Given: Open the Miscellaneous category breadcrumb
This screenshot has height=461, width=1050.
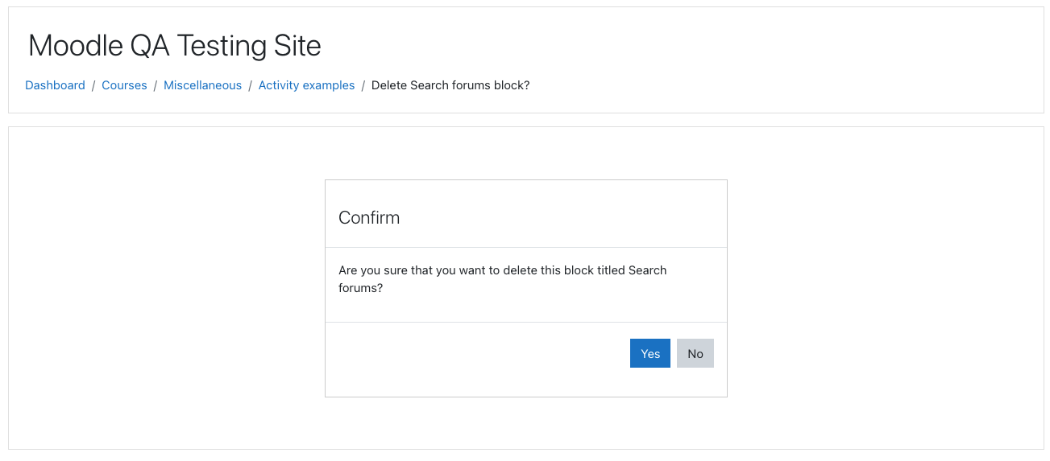Looking at the screenshot, I should point(202,85).
